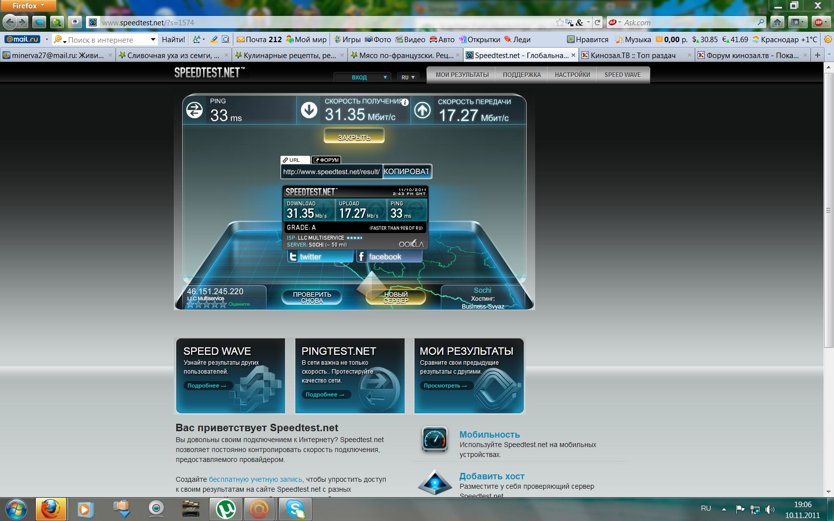The height and width of the screenshot is (521, 834).
Task: Open a new browser tab
Action: click(x=817, y=55)
